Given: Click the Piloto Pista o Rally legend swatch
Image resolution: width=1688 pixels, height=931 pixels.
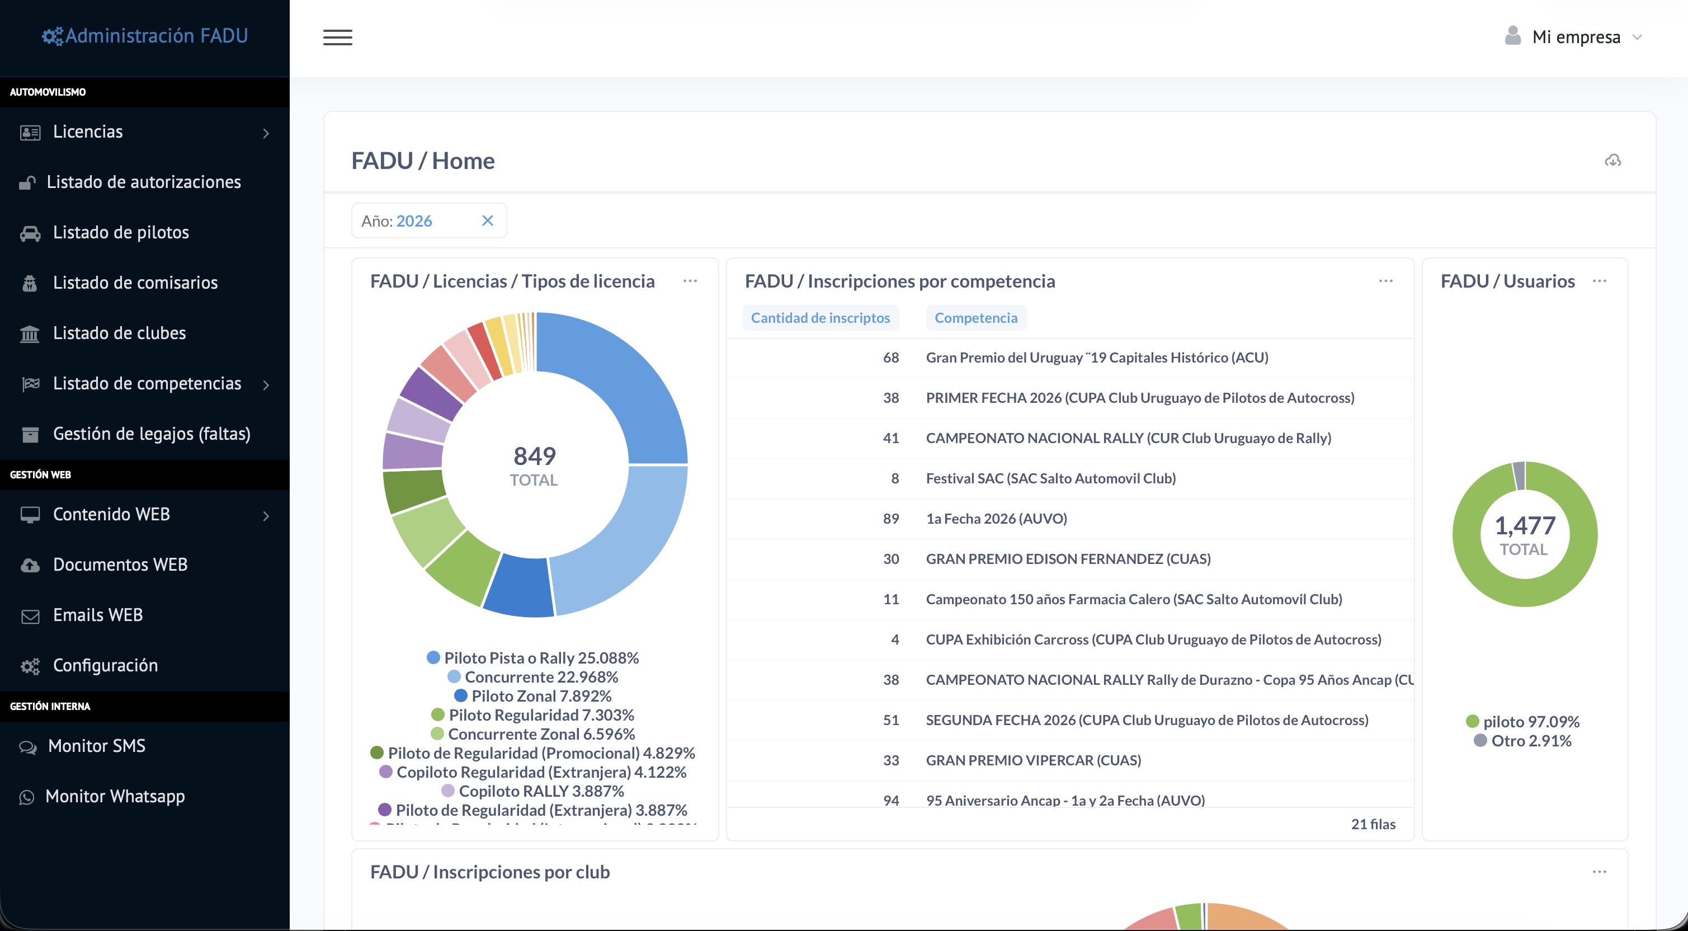Looking at the screenshot, I should pyautogui.click(x=433, y=657).
